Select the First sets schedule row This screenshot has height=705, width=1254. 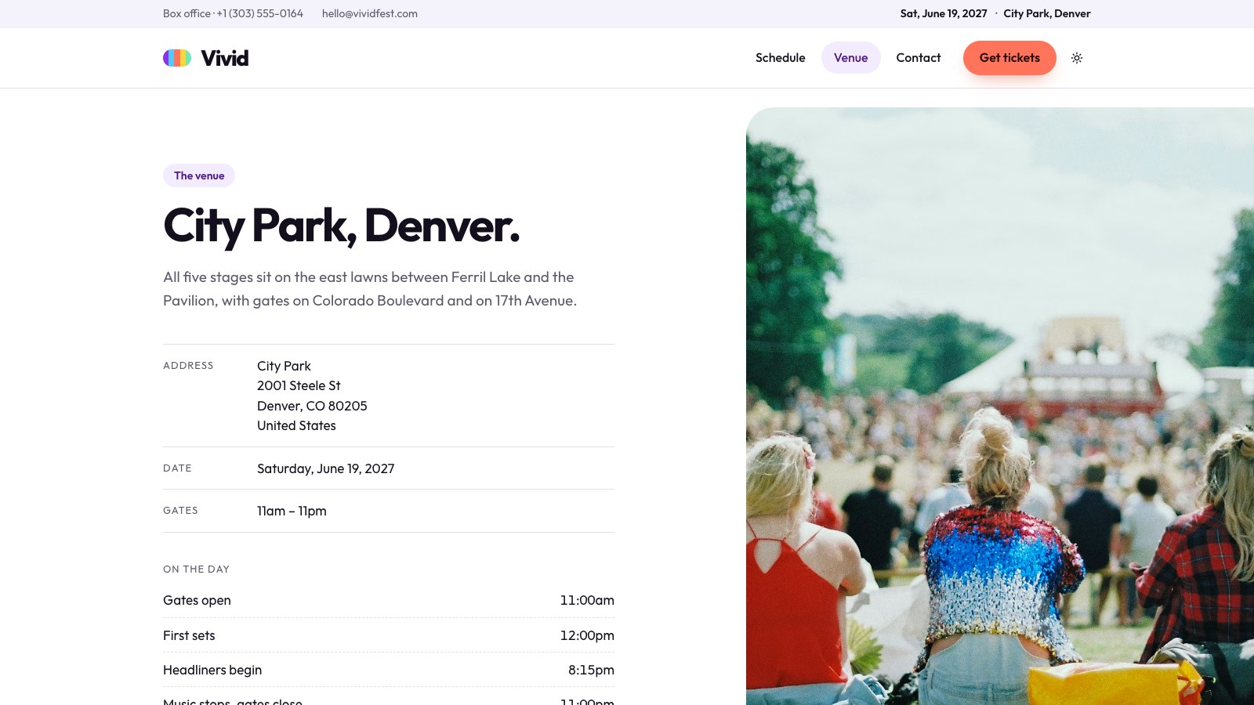click(x=389, y=635)
